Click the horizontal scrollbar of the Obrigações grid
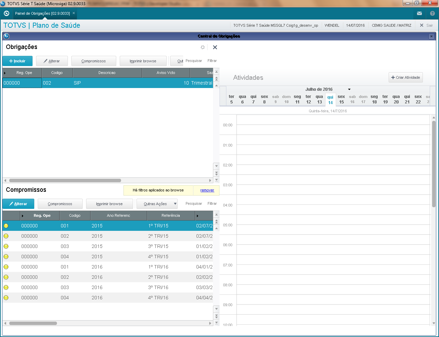Image resolution: width=439 pixels, height=337 pixels. coord(65,180)
